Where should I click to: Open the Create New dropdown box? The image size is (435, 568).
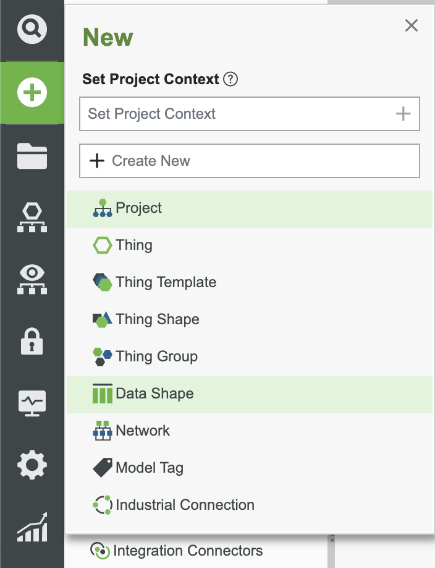250,160
